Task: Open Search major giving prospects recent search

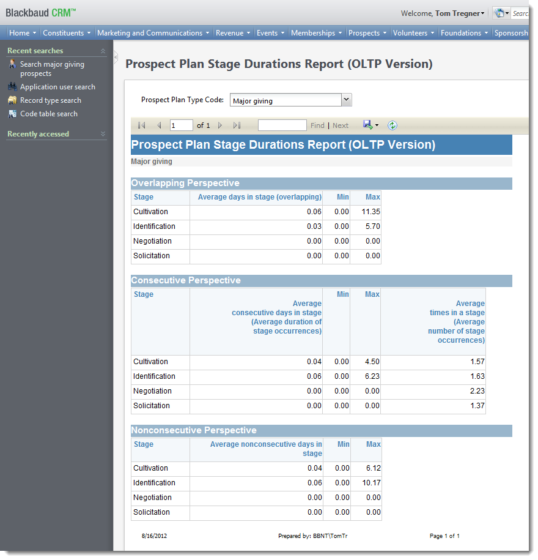Action: 52,69
